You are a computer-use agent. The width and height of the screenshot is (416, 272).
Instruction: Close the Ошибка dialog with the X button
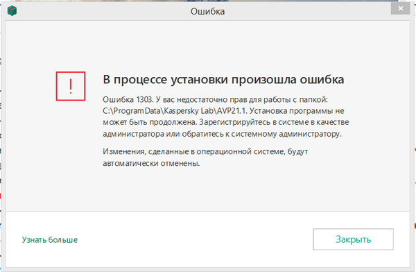[x=400, y=8]
